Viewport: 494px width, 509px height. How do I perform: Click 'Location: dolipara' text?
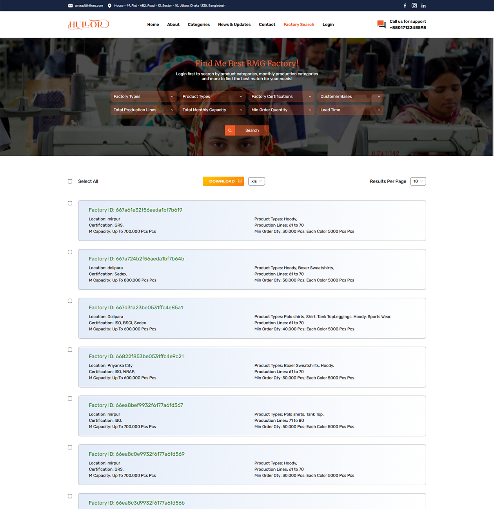coord(105,268)
